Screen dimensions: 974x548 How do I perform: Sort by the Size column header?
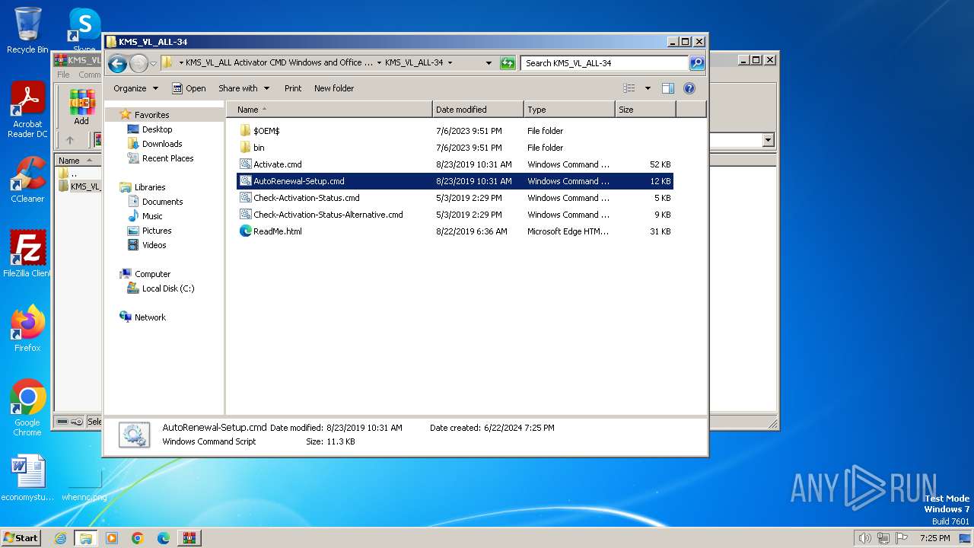pyautogui.click(x=645, y=110)
